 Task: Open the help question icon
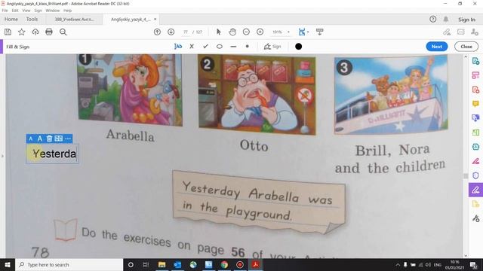click(x=432, y=19)
